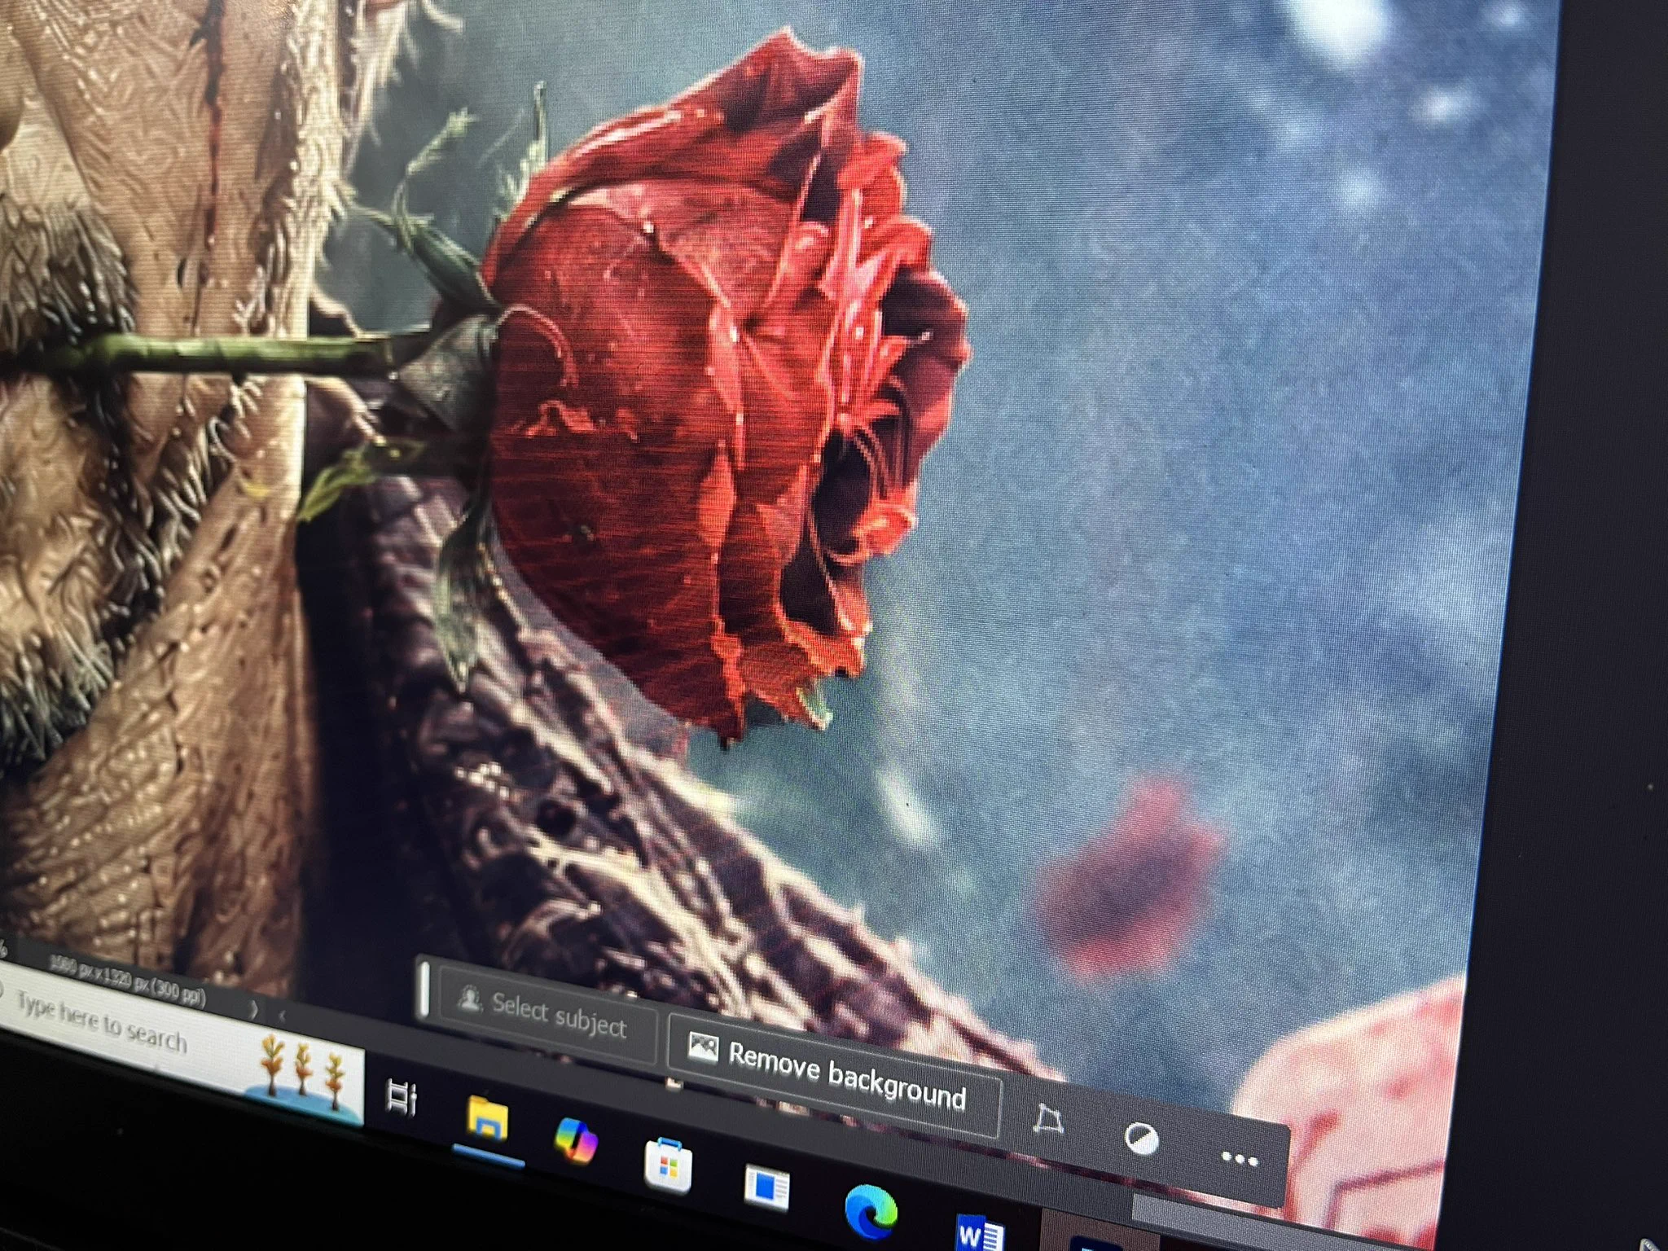Open the contextual bar's three-dots more options
This screenshot has height=1251, width=1668.
pyautogui.click(x=1240, y=1159)
